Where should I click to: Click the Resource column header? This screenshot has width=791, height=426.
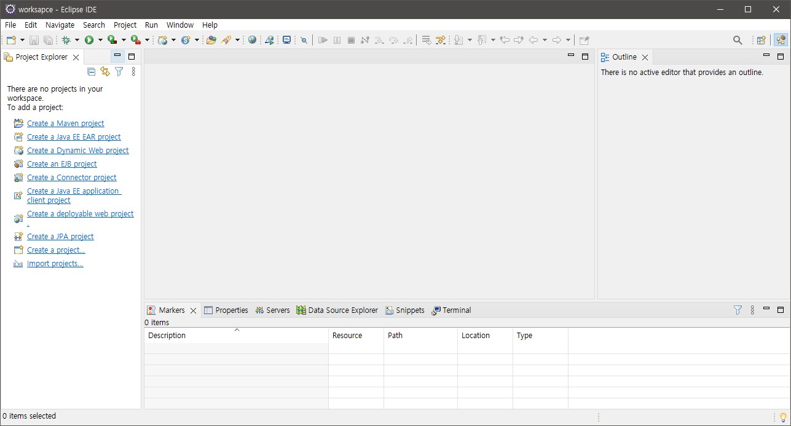356,336
